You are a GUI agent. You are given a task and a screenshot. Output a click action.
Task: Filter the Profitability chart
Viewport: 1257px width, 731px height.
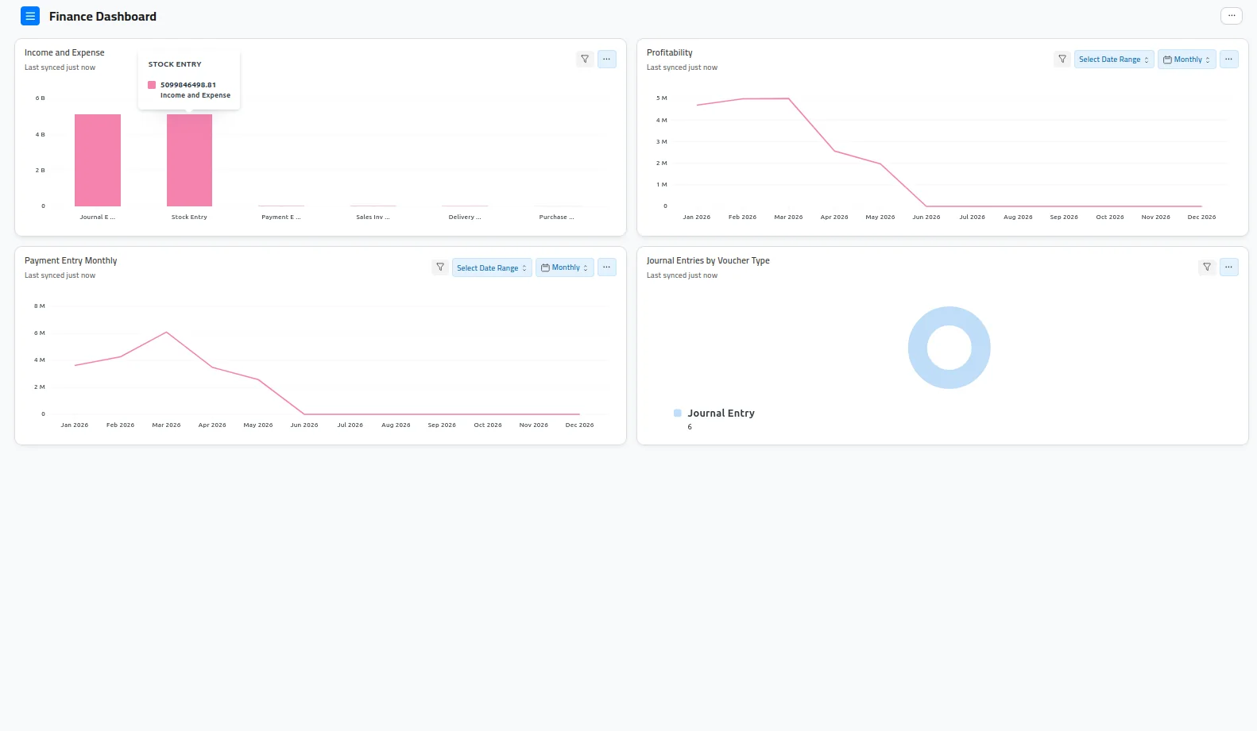[x=1062, y=60]
